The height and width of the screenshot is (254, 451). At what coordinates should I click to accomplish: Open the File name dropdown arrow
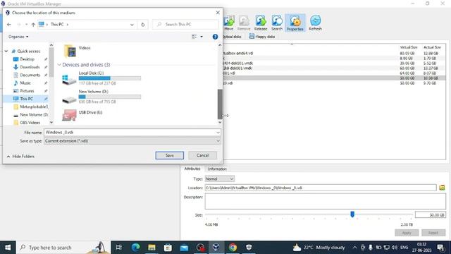[x=218, y=133]
